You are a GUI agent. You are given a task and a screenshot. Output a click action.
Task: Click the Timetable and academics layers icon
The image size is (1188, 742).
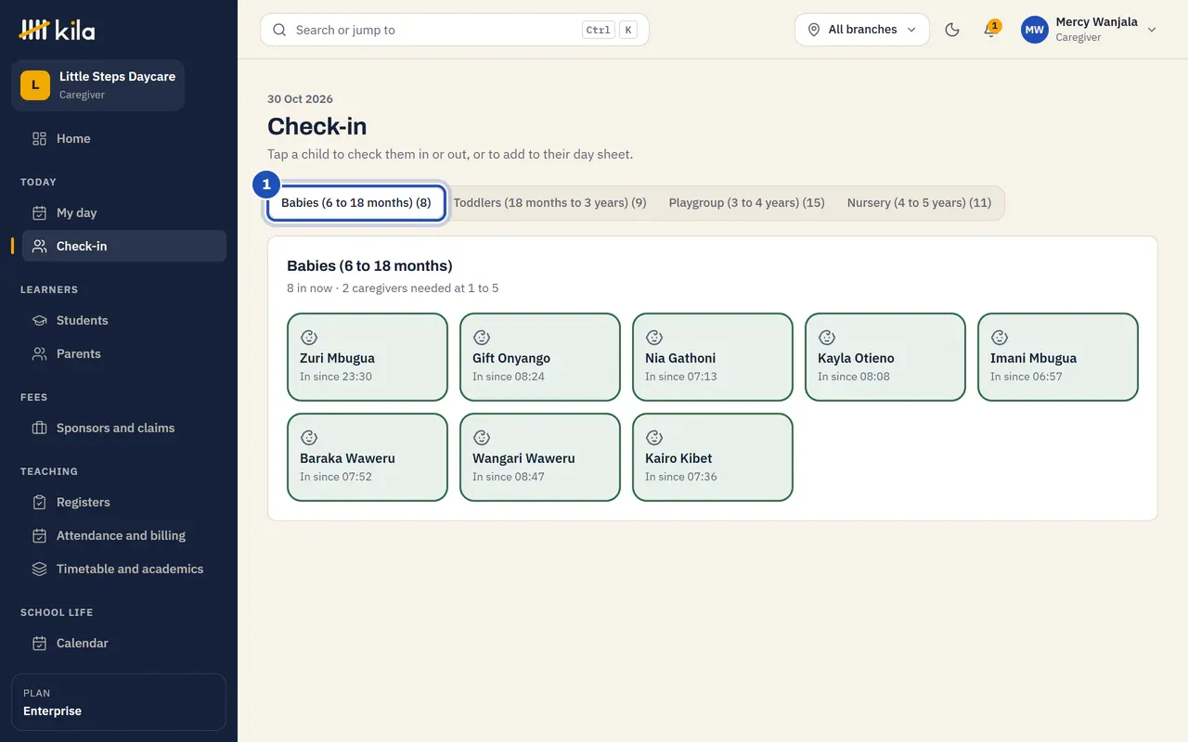39,569
